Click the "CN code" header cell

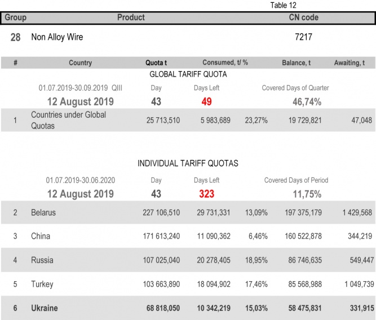pyautogui.click(x=303, y=17)
